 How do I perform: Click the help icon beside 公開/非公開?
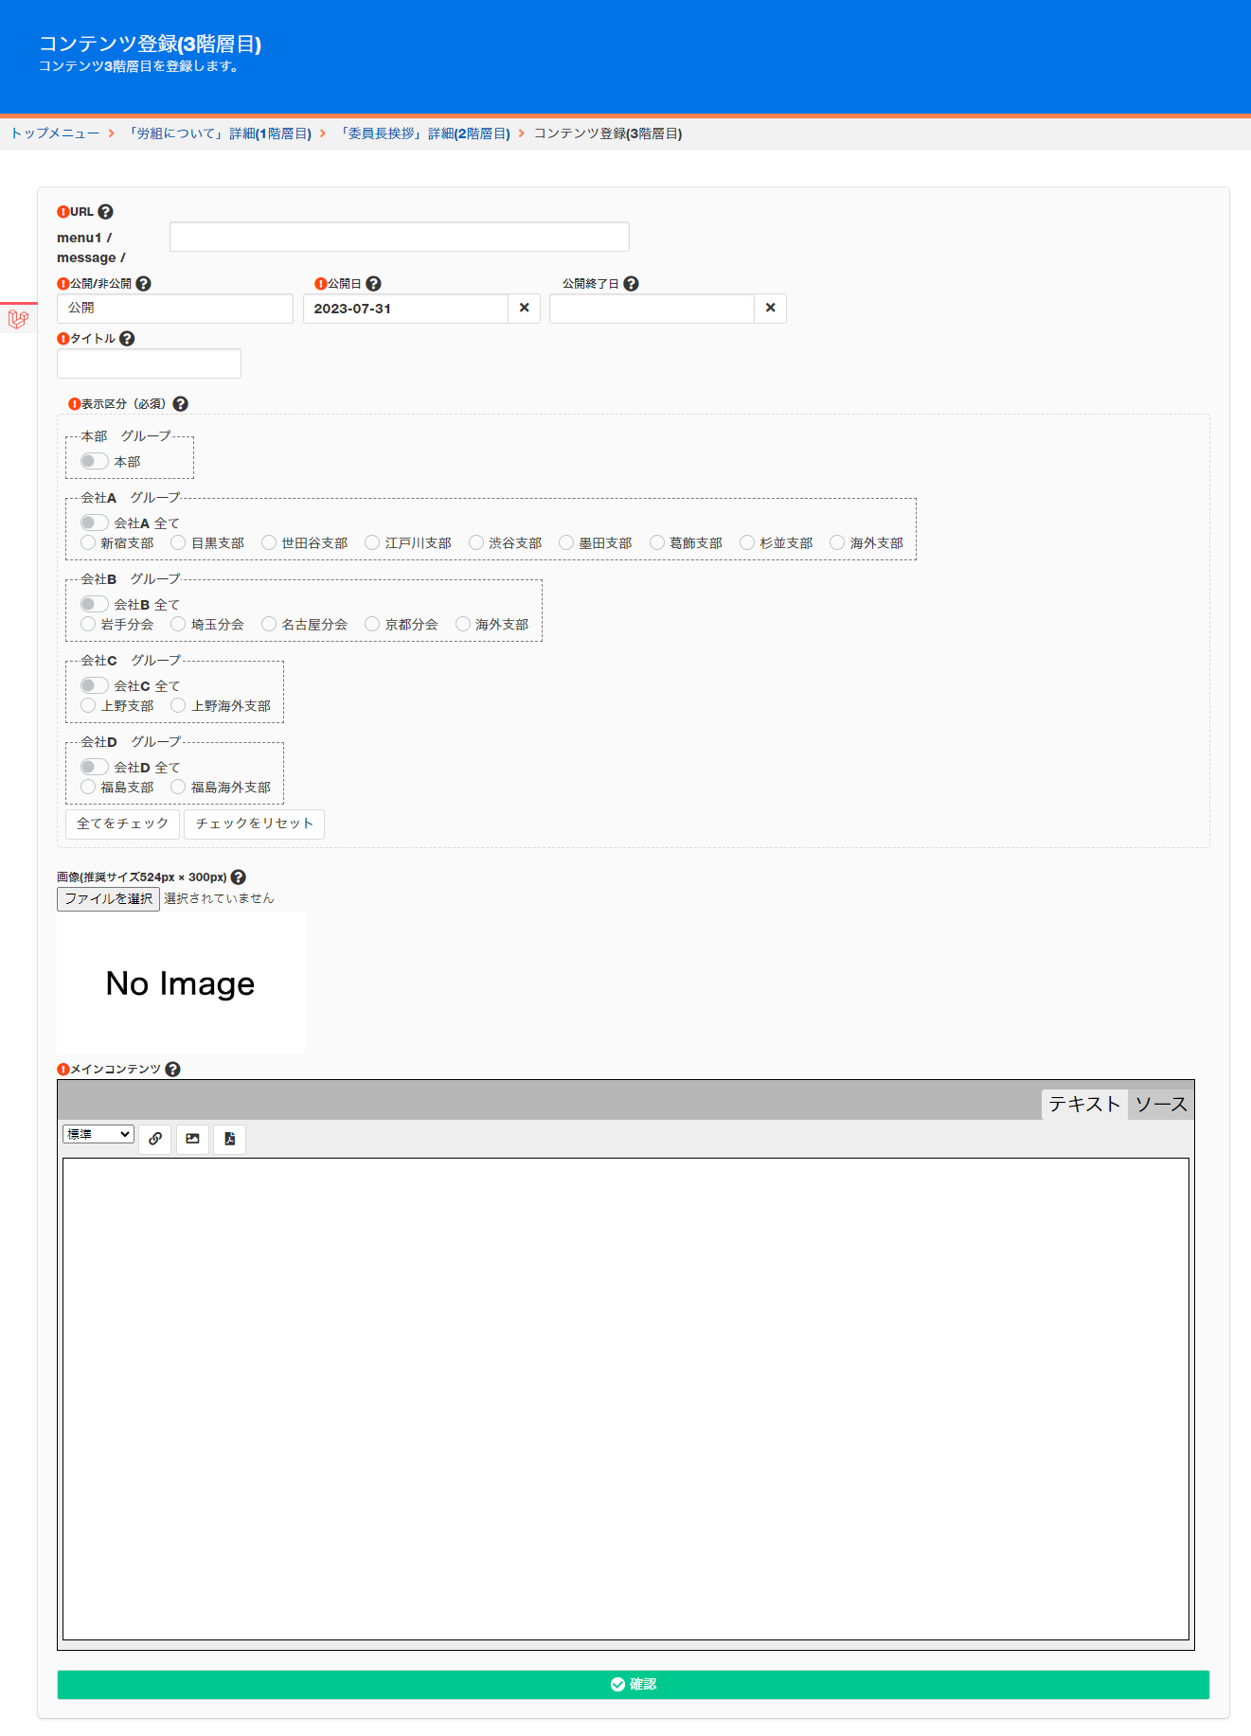point(143,283)
